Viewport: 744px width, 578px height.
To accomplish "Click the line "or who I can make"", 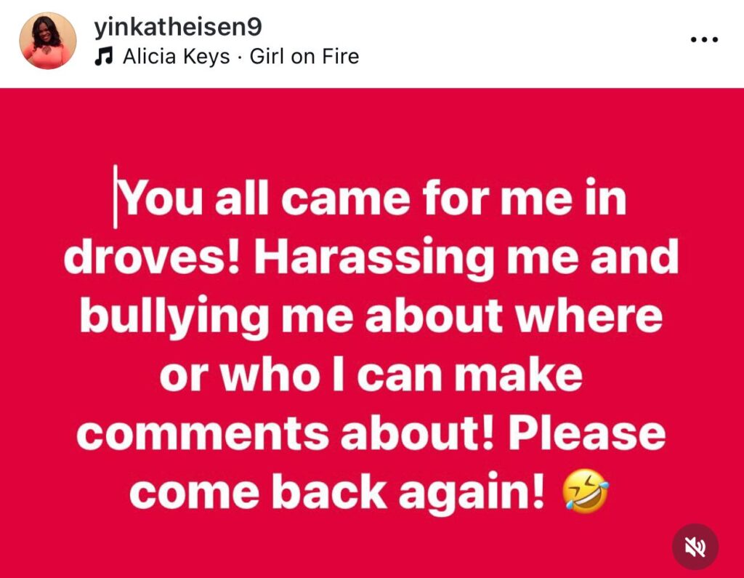I will click(371, 375).
